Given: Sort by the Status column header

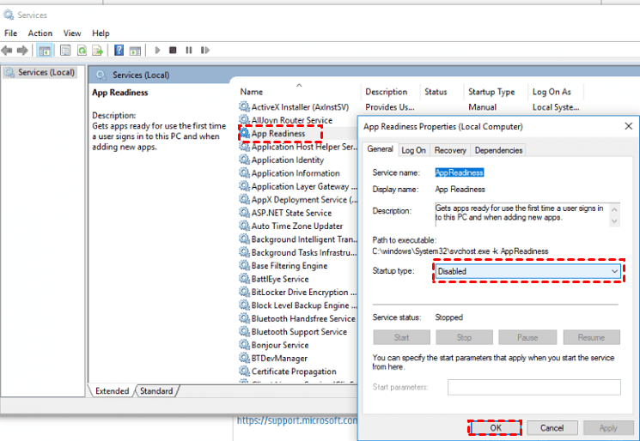Looking at the screenshot, I should click(x=436, y=92).
